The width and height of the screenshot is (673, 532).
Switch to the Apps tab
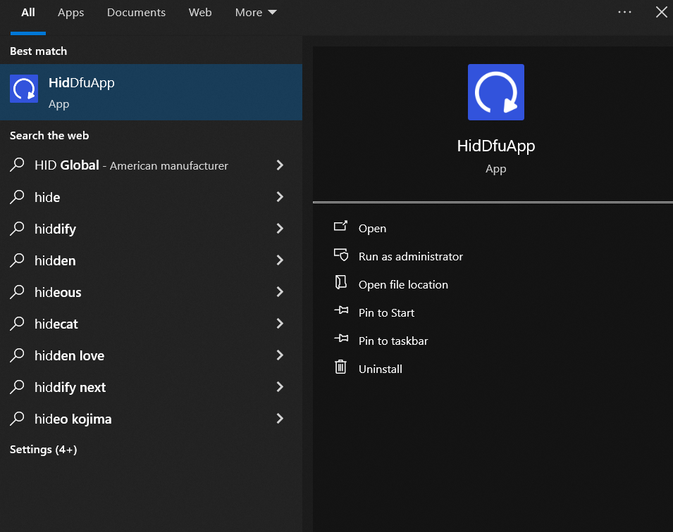[70, 13]
